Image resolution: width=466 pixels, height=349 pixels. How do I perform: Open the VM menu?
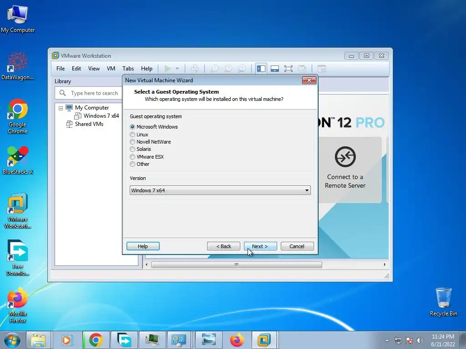point(111,69)
